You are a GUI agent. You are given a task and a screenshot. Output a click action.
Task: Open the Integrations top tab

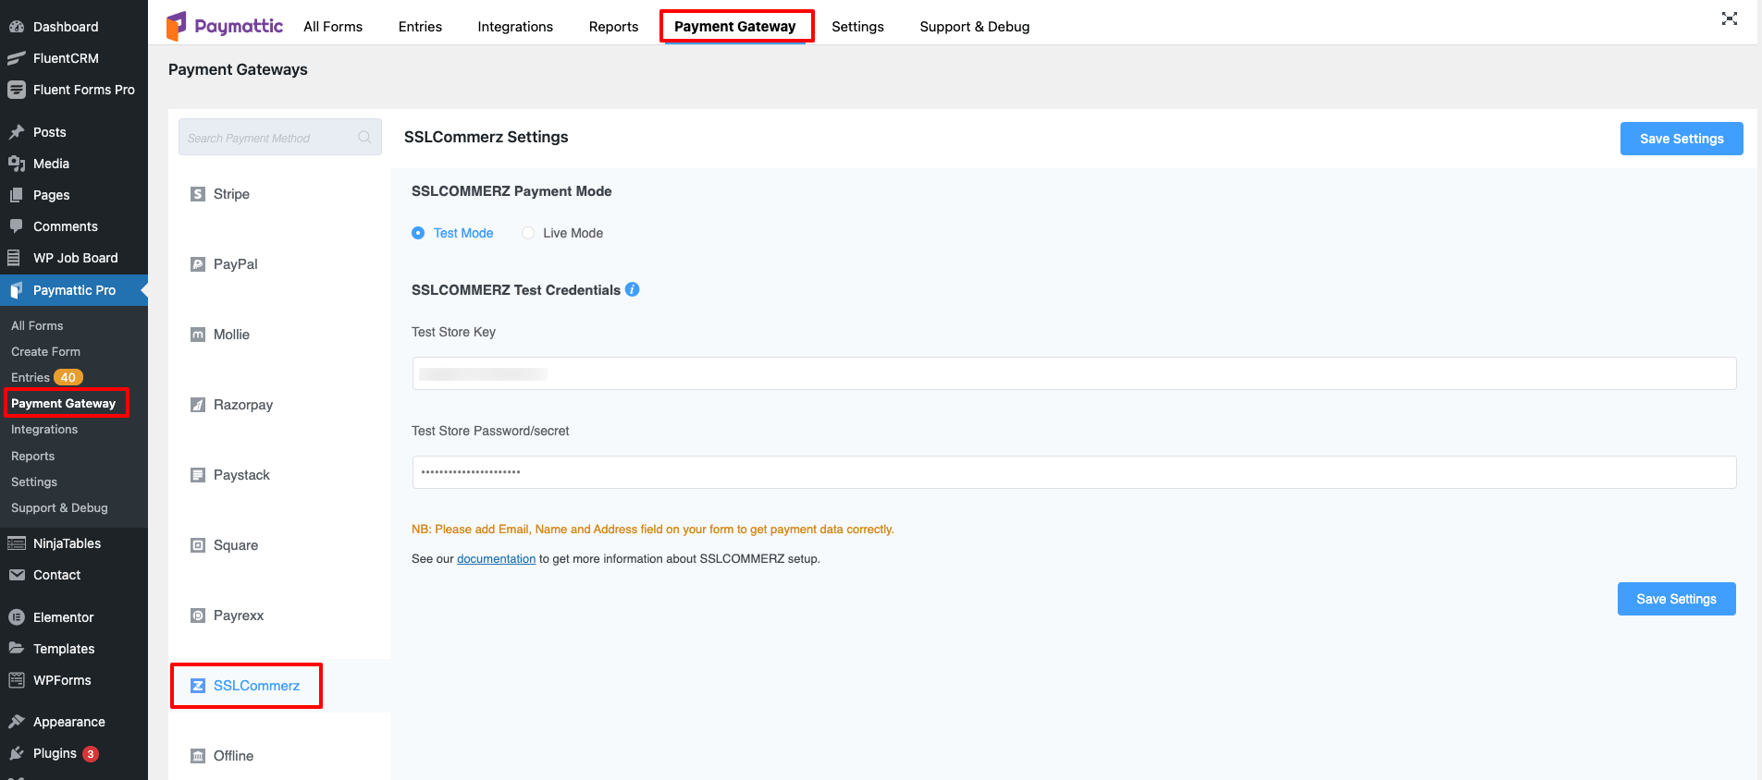pyautogui.click(x=515, y=27)
